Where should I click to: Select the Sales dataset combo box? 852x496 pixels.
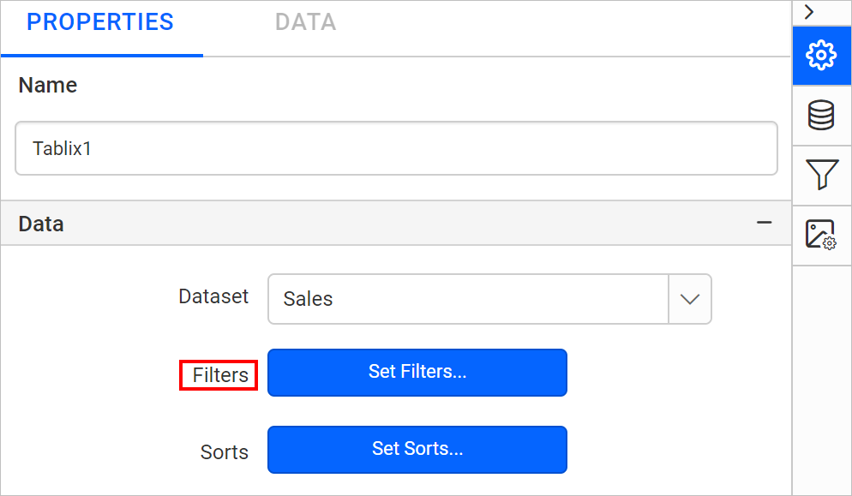(x=467, y=299)
